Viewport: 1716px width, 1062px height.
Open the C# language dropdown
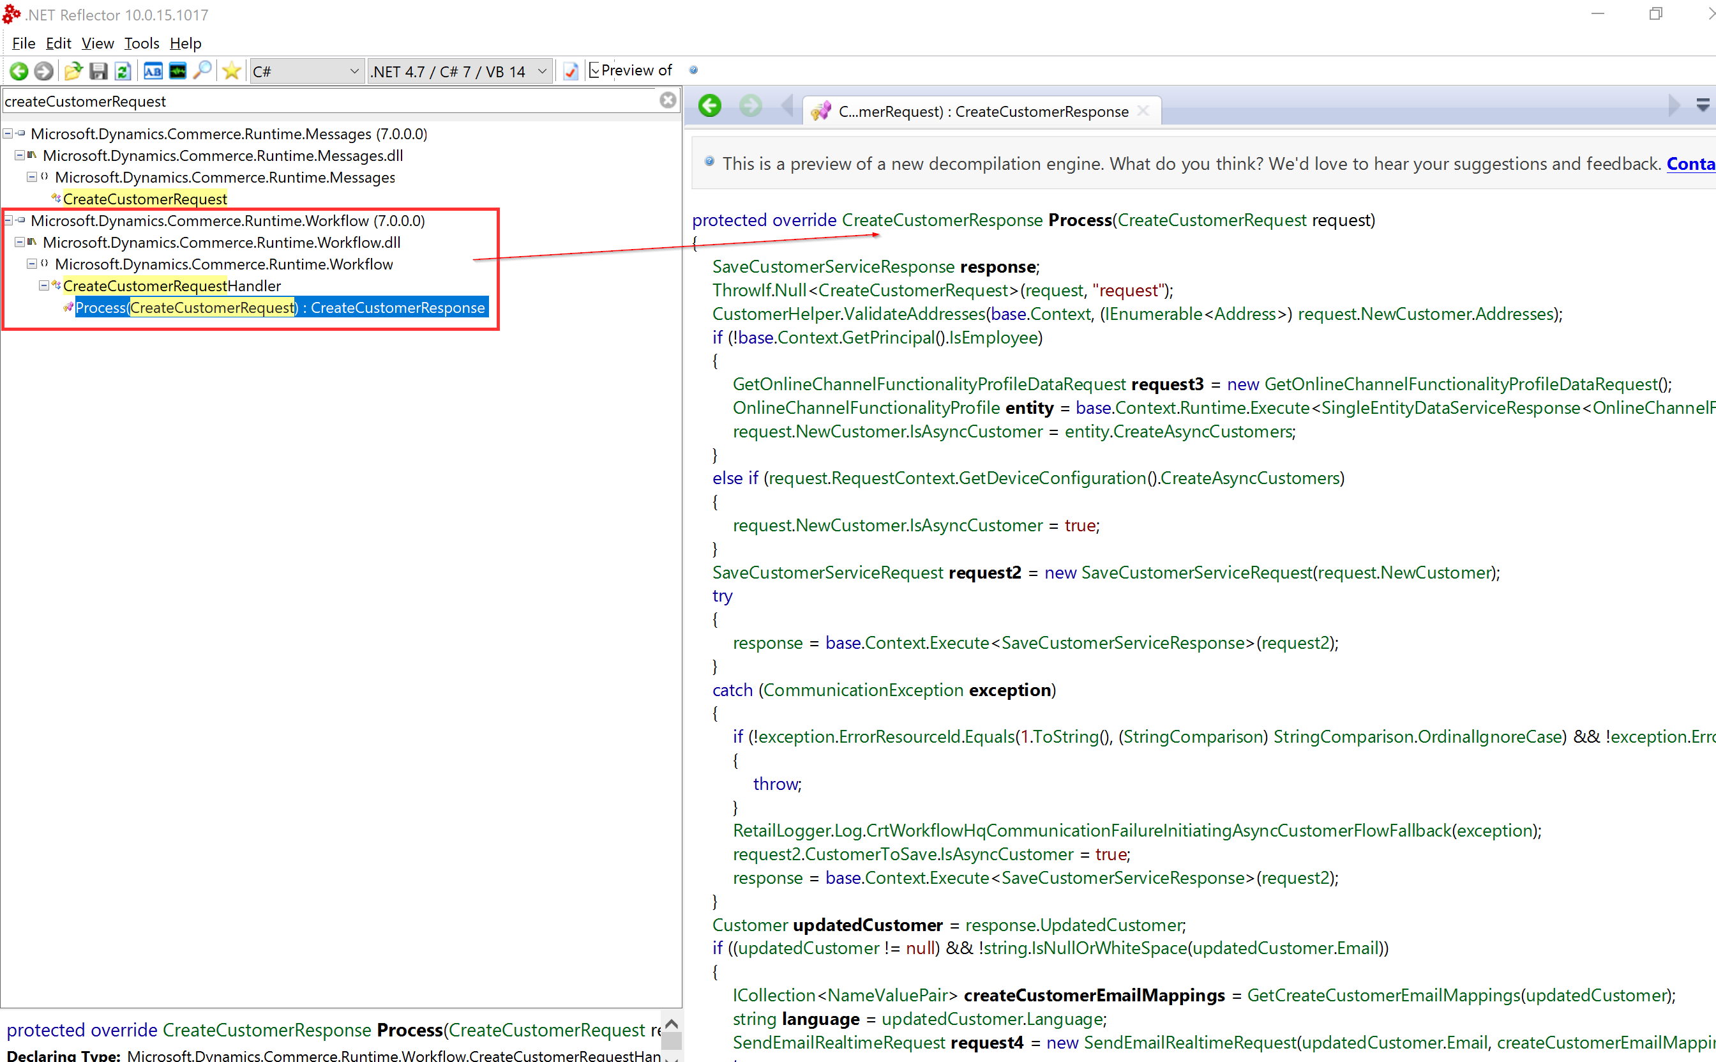307,71
